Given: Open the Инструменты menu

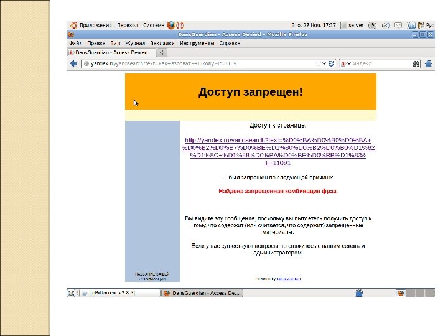Looking at the screenshot, I should pos(197,43).
